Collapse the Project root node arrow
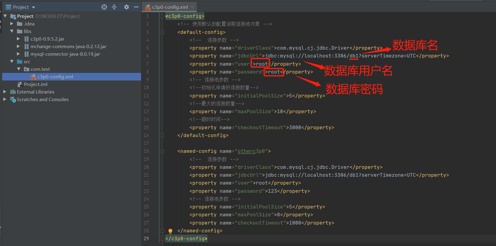The width and height of the screenshot is (496, 246). coord(5,16)
